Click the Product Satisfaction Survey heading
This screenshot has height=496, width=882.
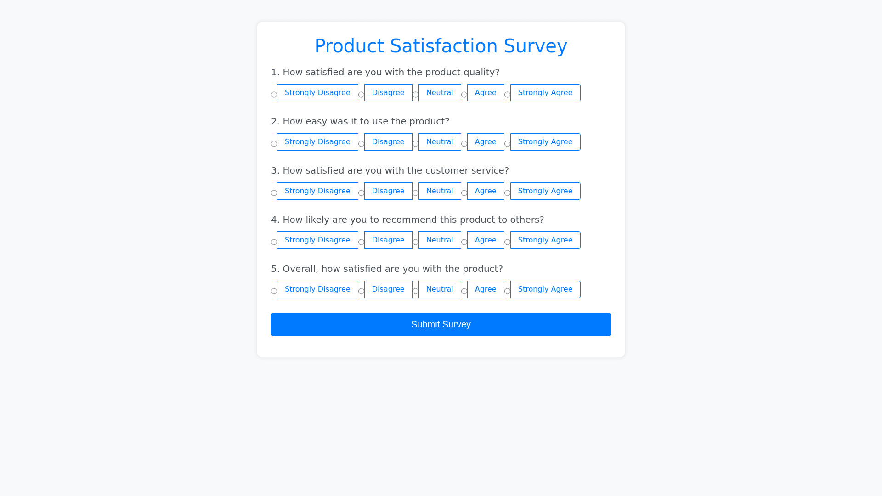(x=441, y=46)
